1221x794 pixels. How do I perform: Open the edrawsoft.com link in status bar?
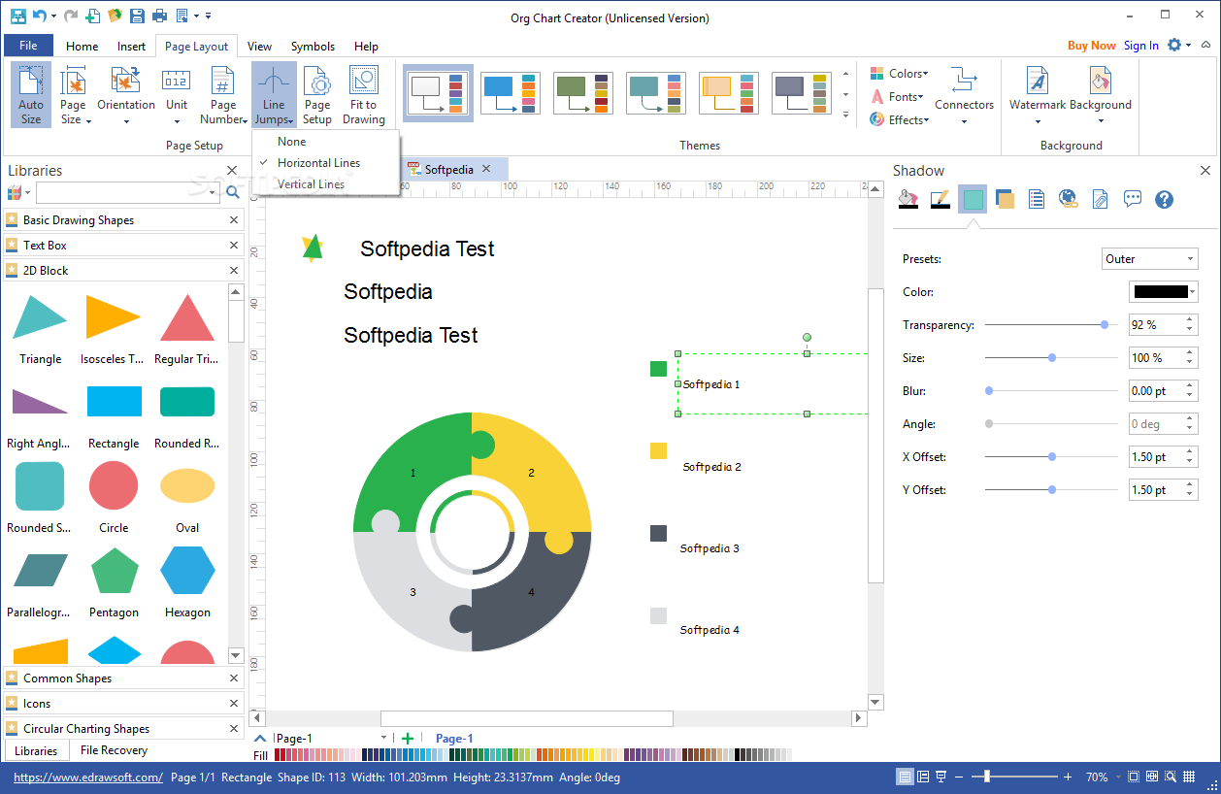coord(88,777)
